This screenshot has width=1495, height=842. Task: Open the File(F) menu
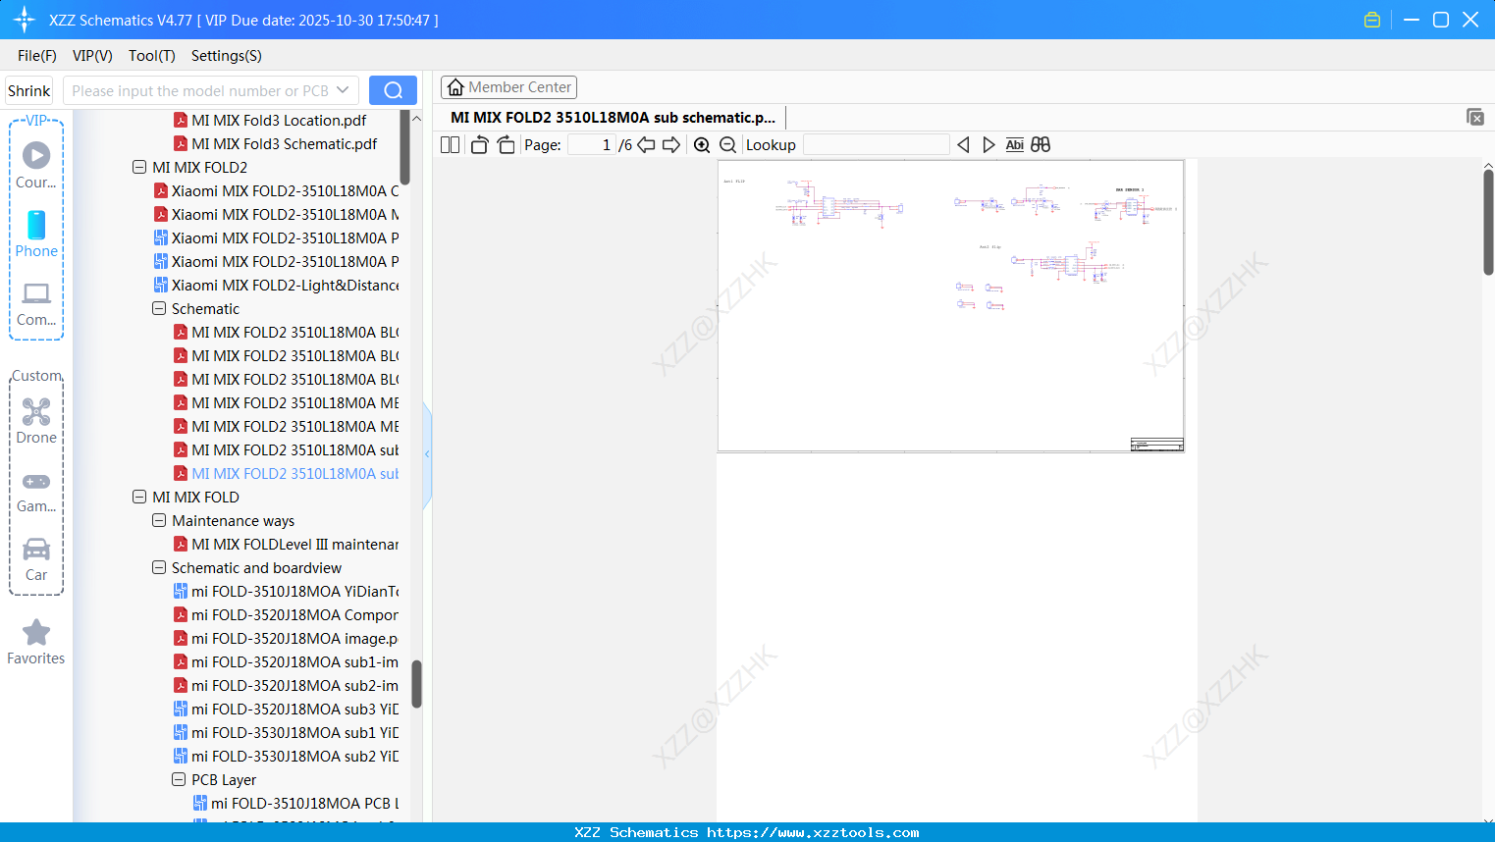(37, 56)
